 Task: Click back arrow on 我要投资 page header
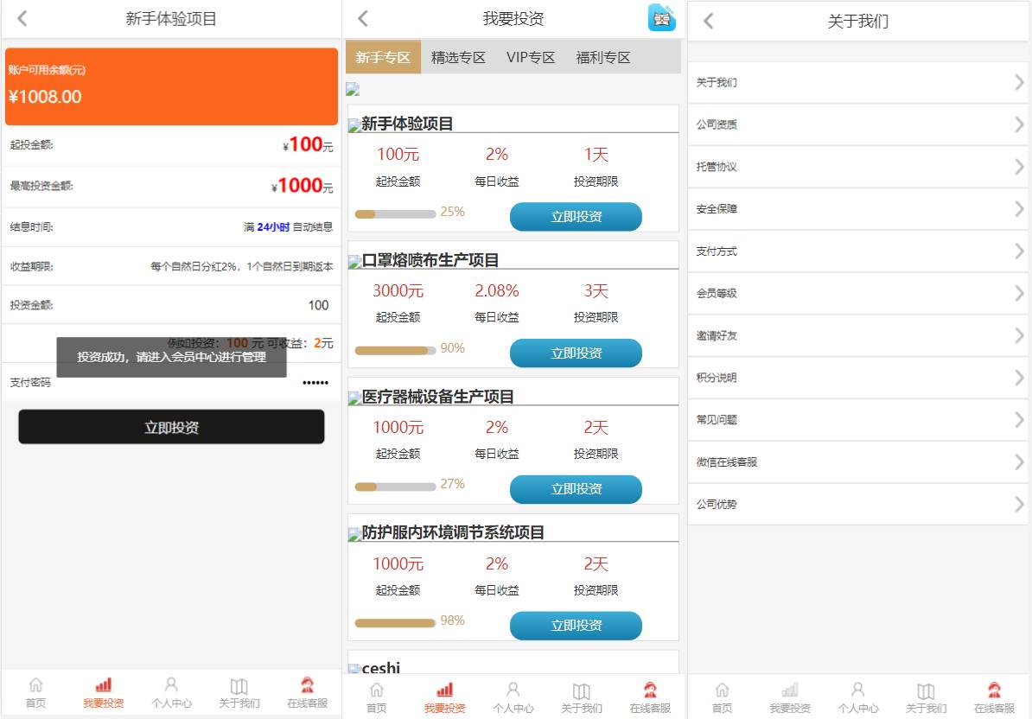click(363, 18)
